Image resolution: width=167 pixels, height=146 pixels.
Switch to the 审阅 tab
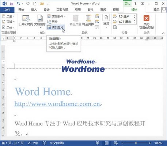103,9
